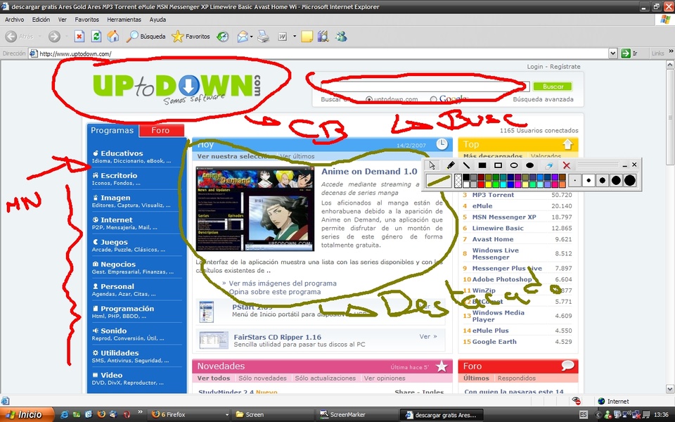The height and width of the screenshot is (422, 675).
Task: Open the Búsqueda avanzada link
Action: pyautogui.click(x=543, y=100)
